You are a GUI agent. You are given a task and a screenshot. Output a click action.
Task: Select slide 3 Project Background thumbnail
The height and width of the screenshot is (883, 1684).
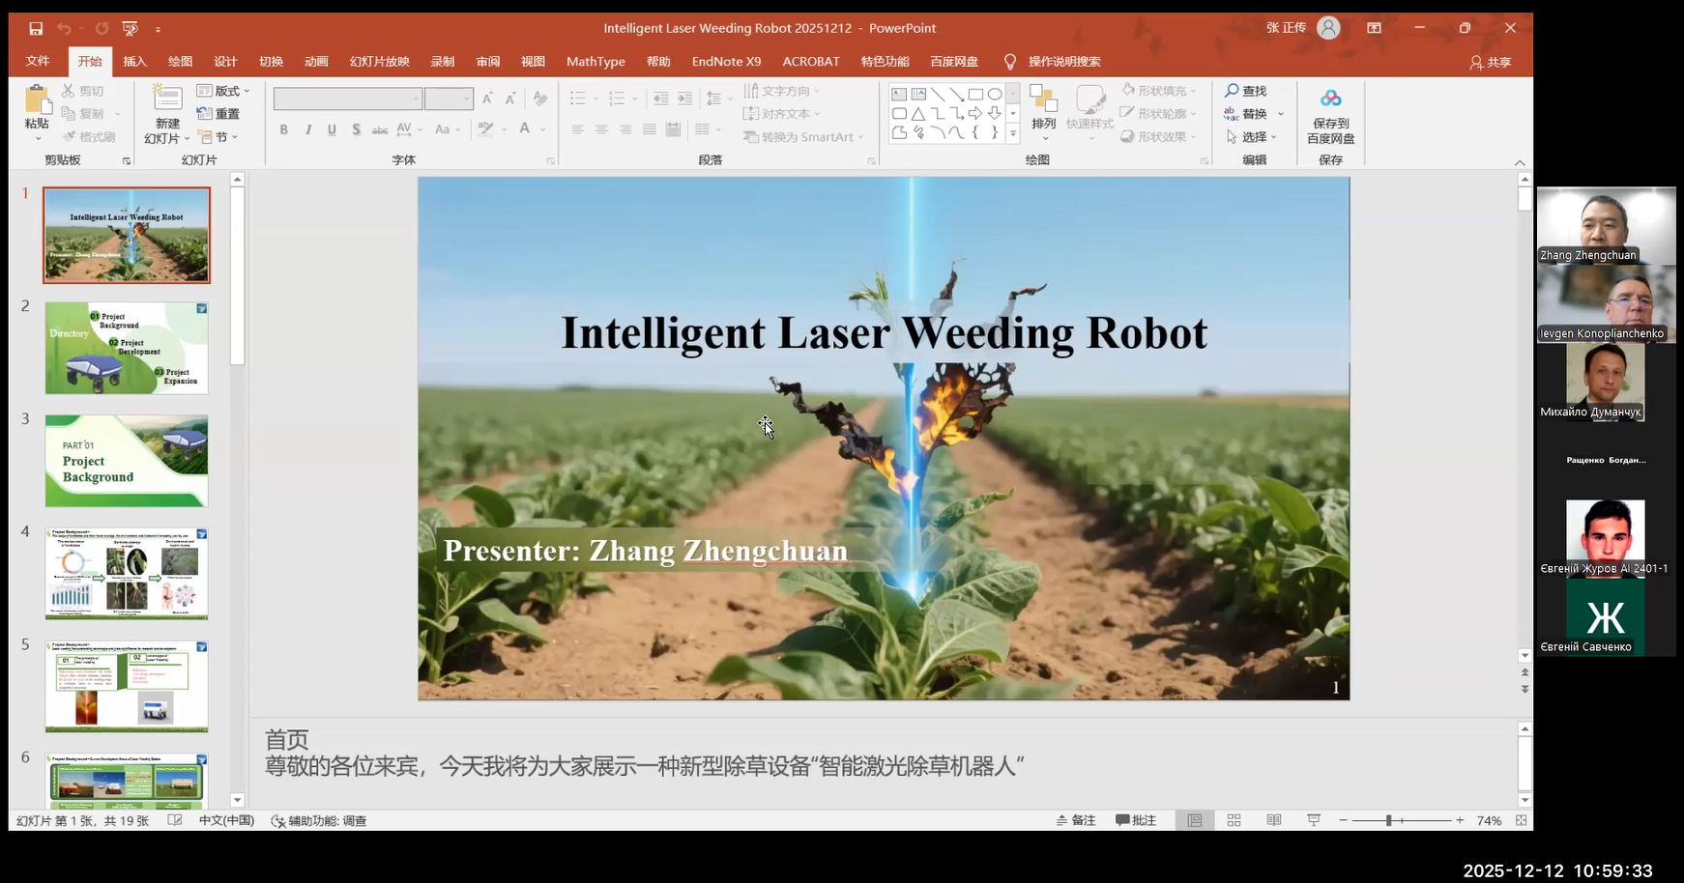[x=127, y=461]
